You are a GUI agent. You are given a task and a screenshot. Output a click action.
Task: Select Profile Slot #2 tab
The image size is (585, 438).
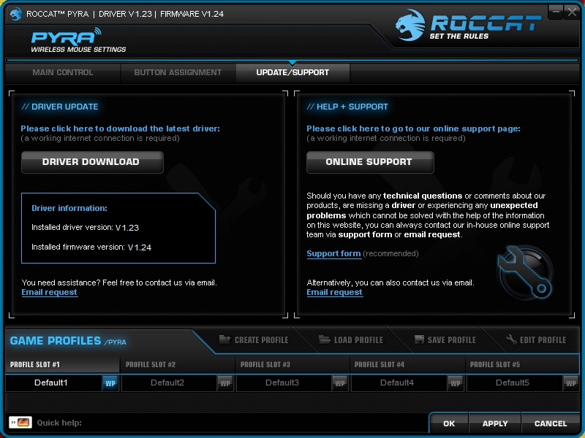tap(178, 364)
